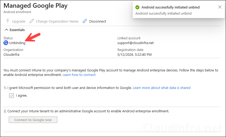Image resolution: width=226 pixels, height=137 pixels.
Task: Click the Cloudinfra organization value
Action: coord(11,55)
